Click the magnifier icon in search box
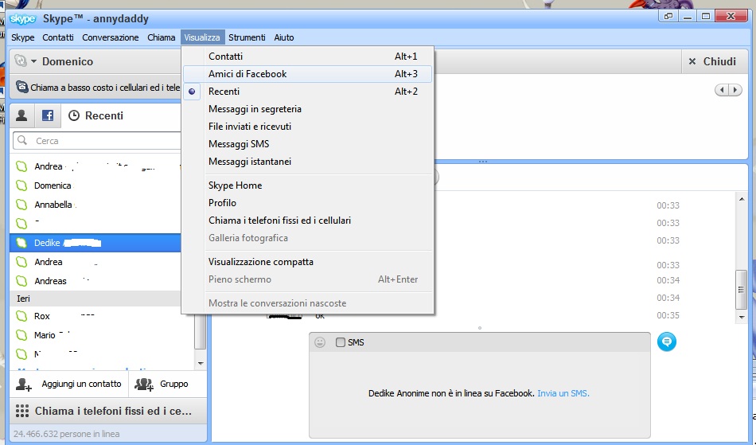Image resolution: width=756 pixels, height=445 pixels. pyautogui.click(x=22, y=140)
